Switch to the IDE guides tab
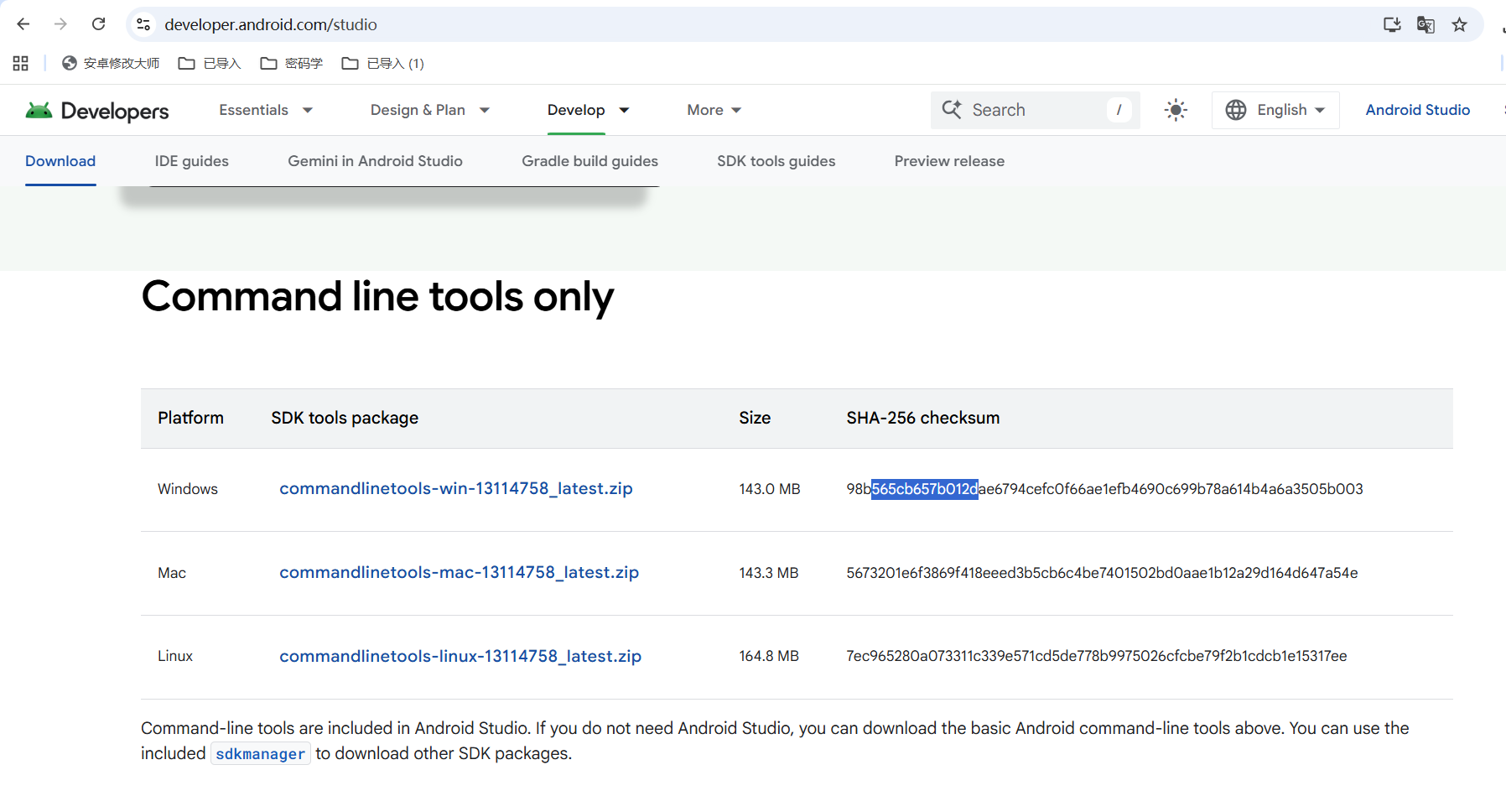 coord(191,161)
